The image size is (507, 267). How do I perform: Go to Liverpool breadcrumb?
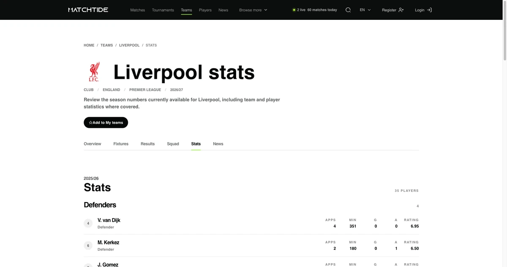(x=129, y=45)
